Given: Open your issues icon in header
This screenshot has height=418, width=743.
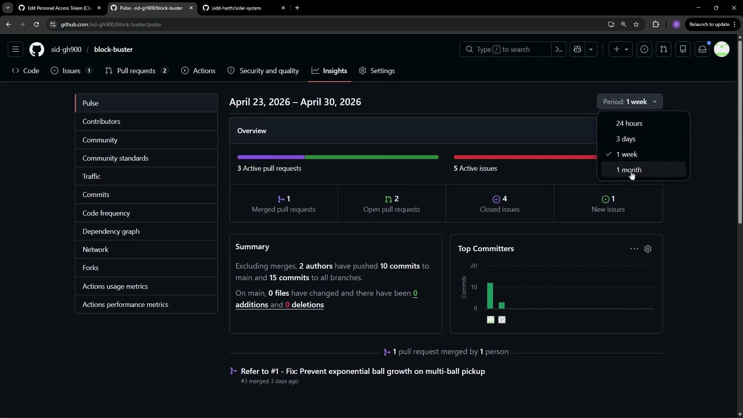Looking at the screenshot, I should pos(644,50).
